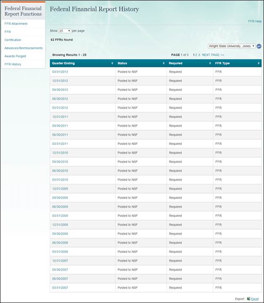The image size is (264, 303).
Task: Click the Excel export icon
Action: tap(248, 299)
